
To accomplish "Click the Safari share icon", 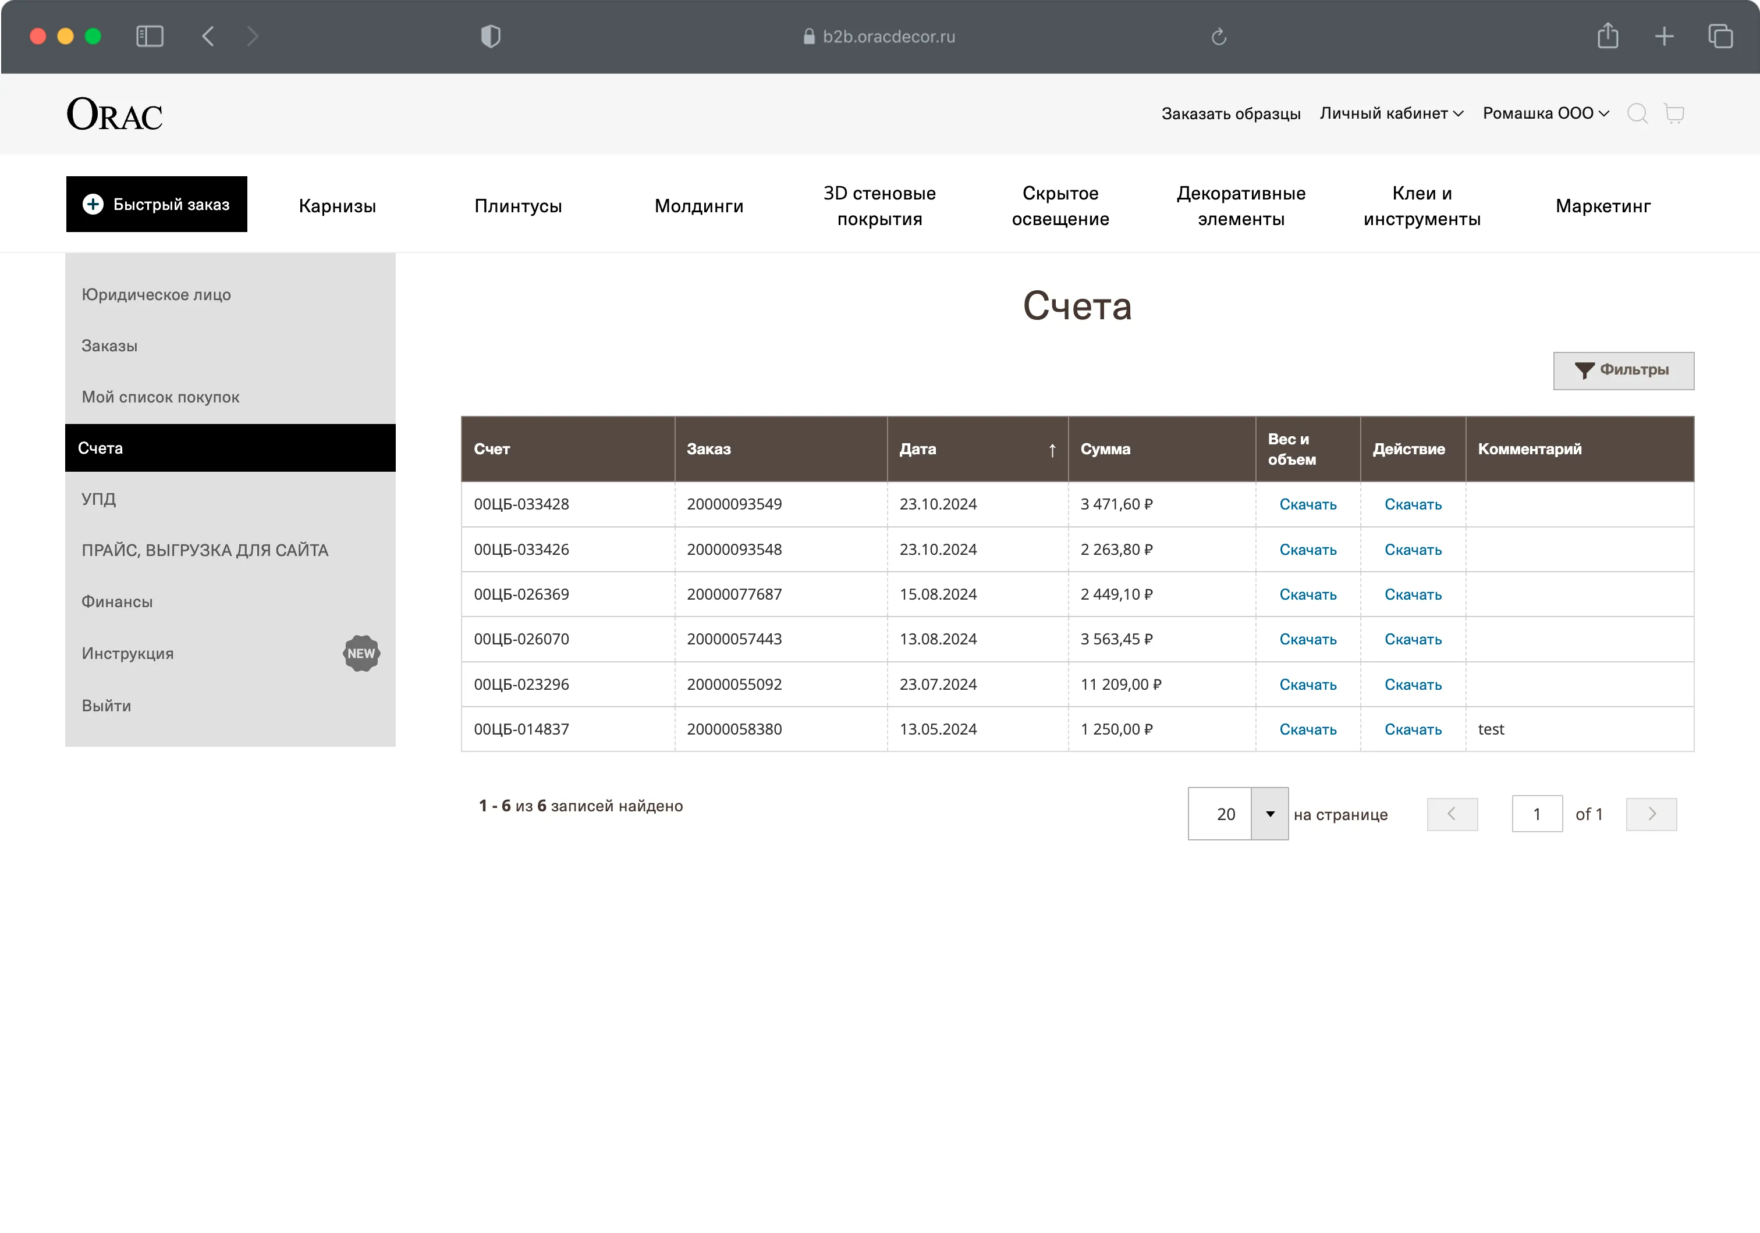I will 1608,36.
